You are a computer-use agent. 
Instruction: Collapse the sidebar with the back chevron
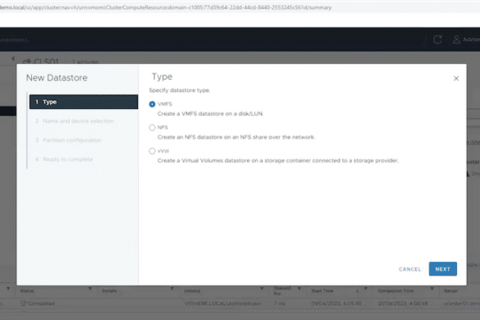coord(13,58)
